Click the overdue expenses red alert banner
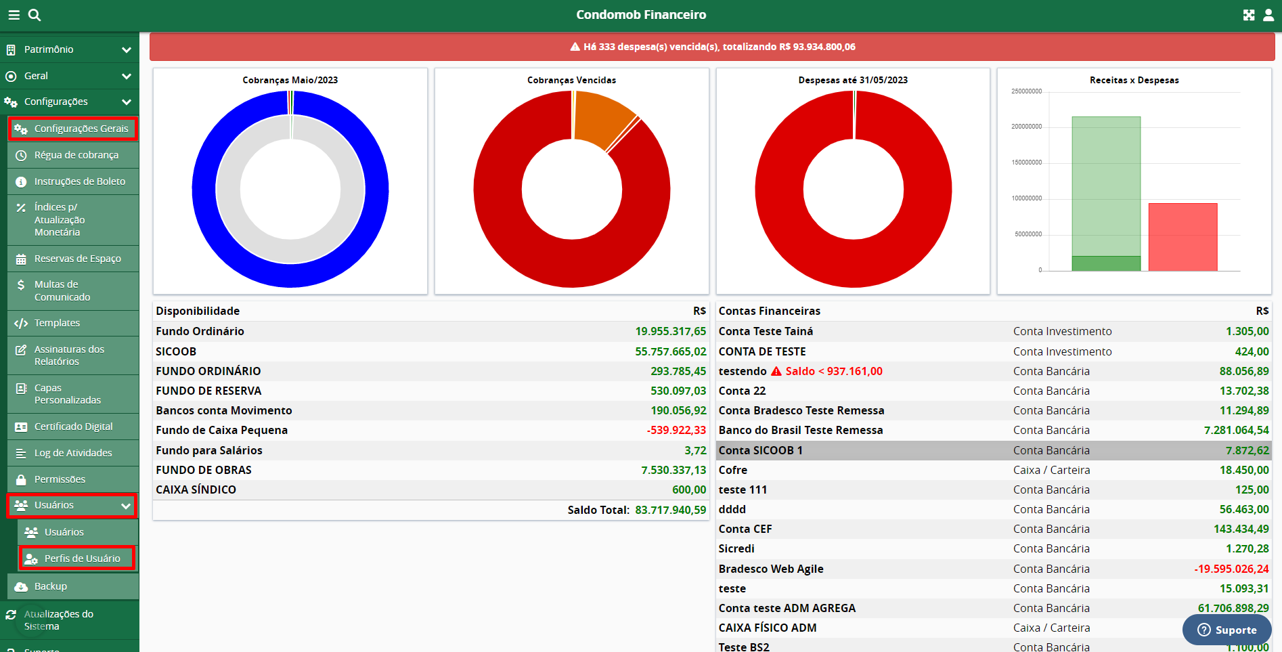The width and height of the screenshot is (1282, 652). coord(712,47)
